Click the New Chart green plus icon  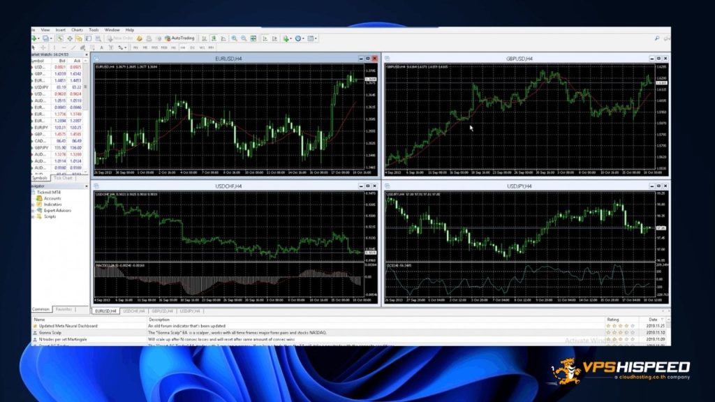pyautogui.click(x=34, y=38)
